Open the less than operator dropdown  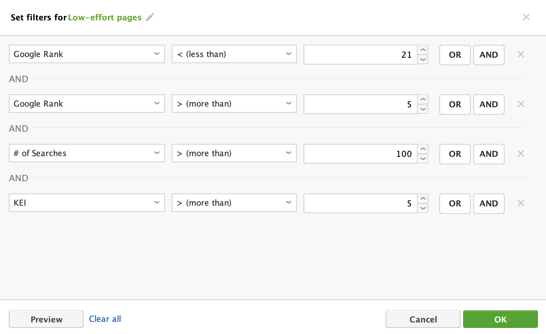pos(234,54)
